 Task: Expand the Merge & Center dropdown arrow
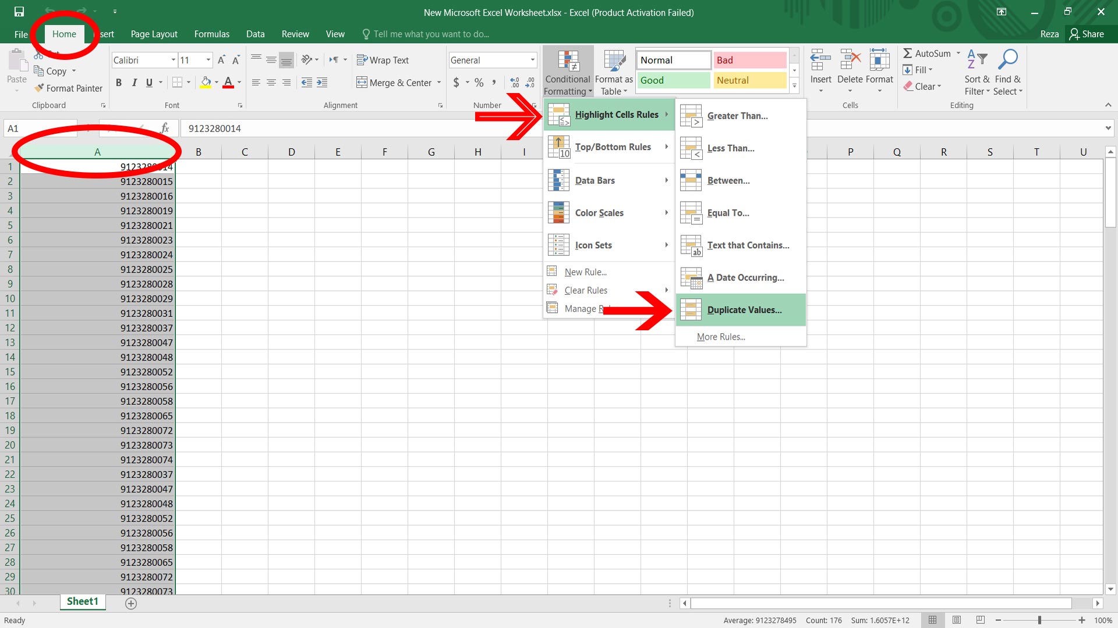439,83
